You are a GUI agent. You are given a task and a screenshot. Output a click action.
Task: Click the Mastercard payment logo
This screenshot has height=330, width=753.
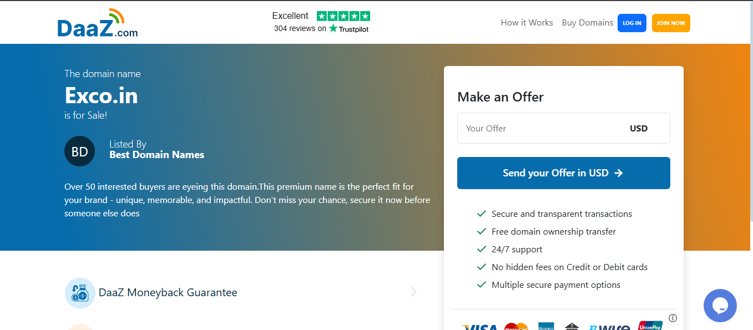click(x=516, y=327)
